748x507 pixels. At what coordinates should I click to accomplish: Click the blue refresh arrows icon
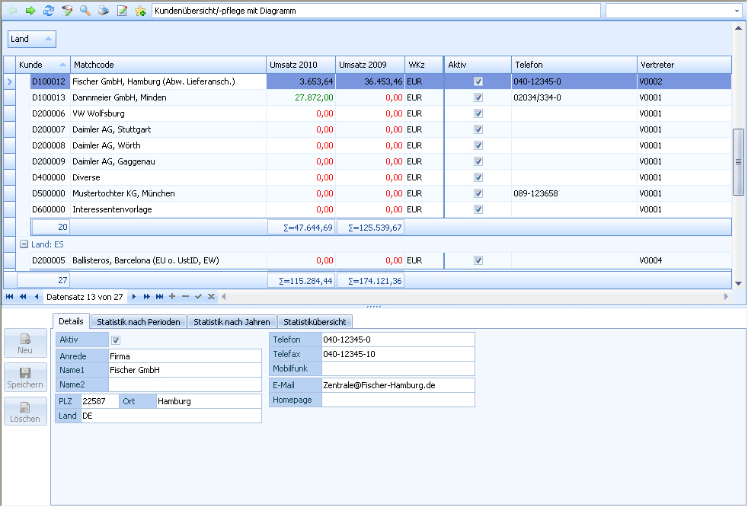click(x=49, y=11)
